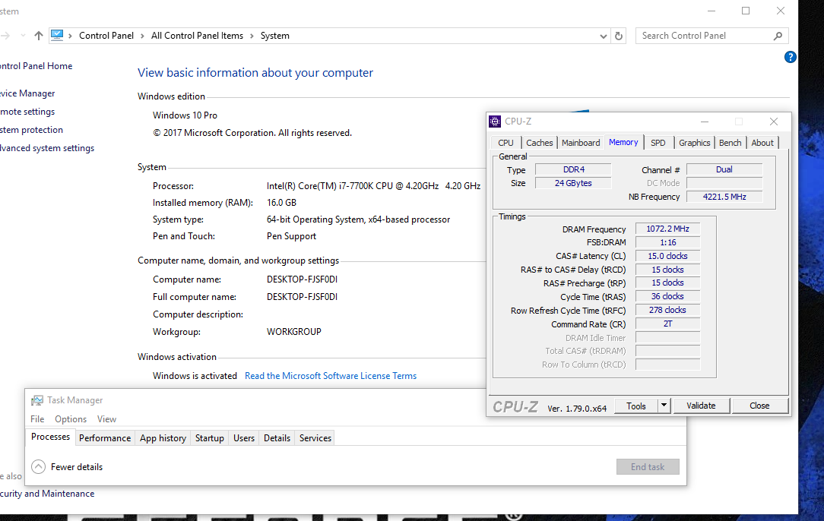Click the tRAS value 36 clocks

(667, 297)
